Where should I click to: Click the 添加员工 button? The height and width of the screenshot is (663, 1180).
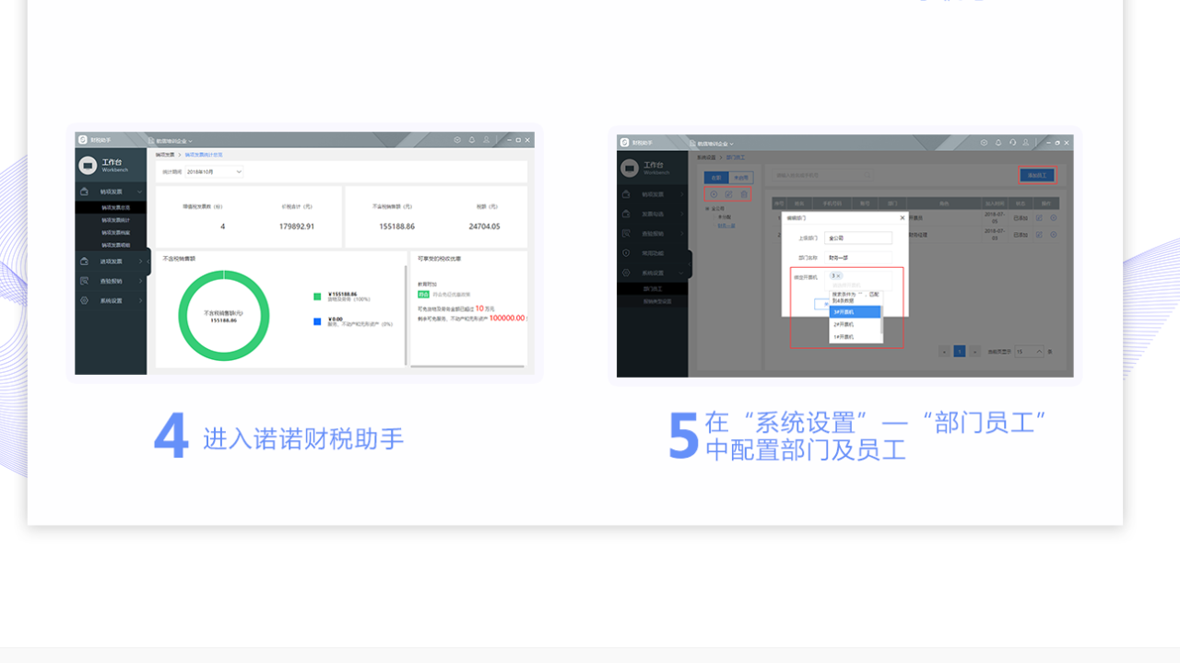tap(1037, 175)
